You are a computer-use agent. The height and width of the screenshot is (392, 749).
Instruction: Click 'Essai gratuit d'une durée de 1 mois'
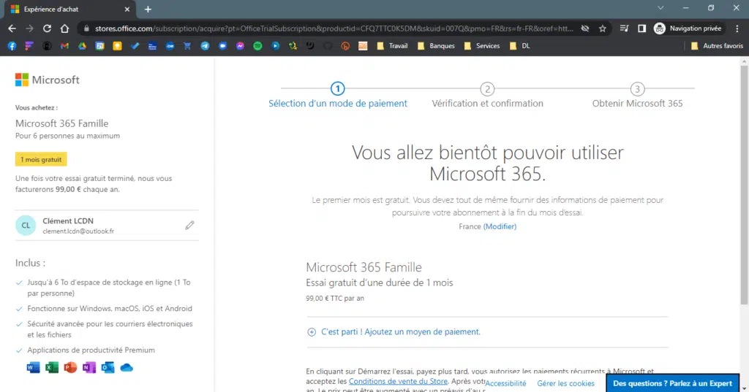[x=380, y=283]
